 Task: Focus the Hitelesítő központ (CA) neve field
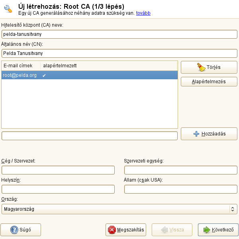[x=119, y=34]
